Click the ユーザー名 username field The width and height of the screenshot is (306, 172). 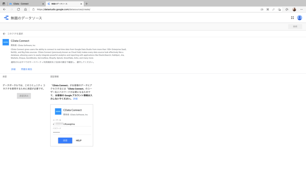pos(72,124)
